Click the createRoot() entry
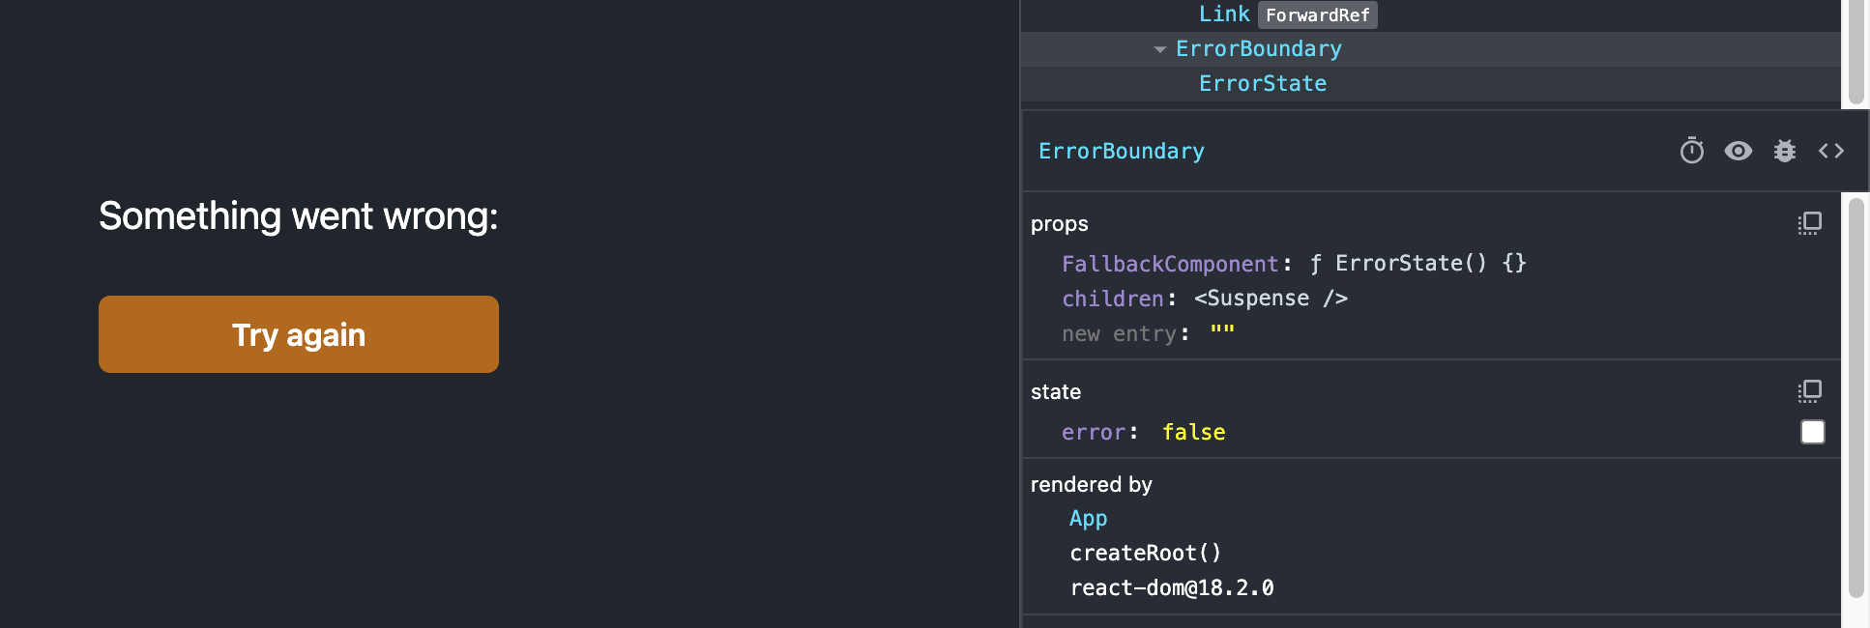 click(1146, 554)
